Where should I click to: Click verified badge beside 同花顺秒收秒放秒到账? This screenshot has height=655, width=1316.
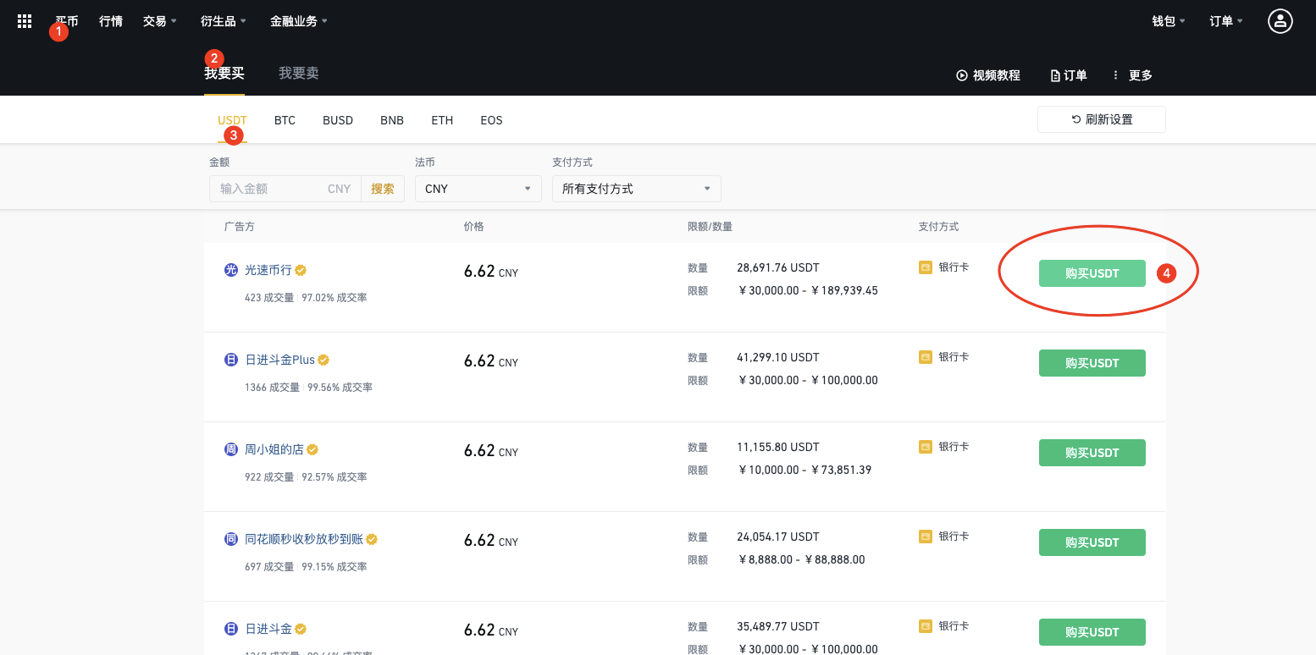(372, 539)
